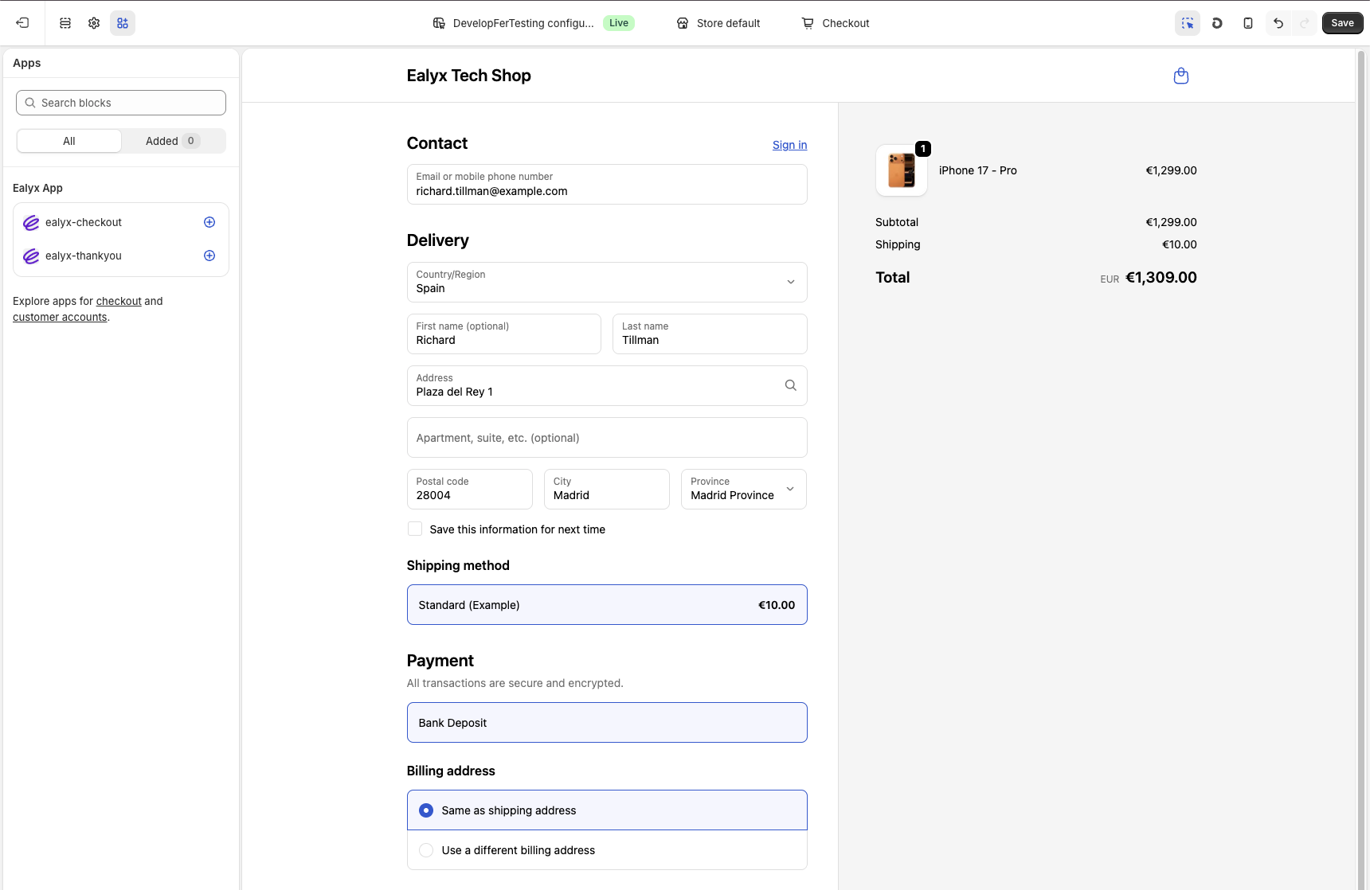The image size is (1370, 890).
Task: Toggle the inspector selection tool
Action: pyautogui.click(x=1187, y=23)
